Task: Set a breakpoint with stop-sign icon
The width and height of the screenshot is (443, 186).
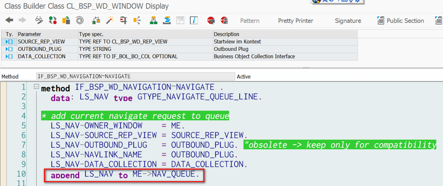Action: pos(211,20)
